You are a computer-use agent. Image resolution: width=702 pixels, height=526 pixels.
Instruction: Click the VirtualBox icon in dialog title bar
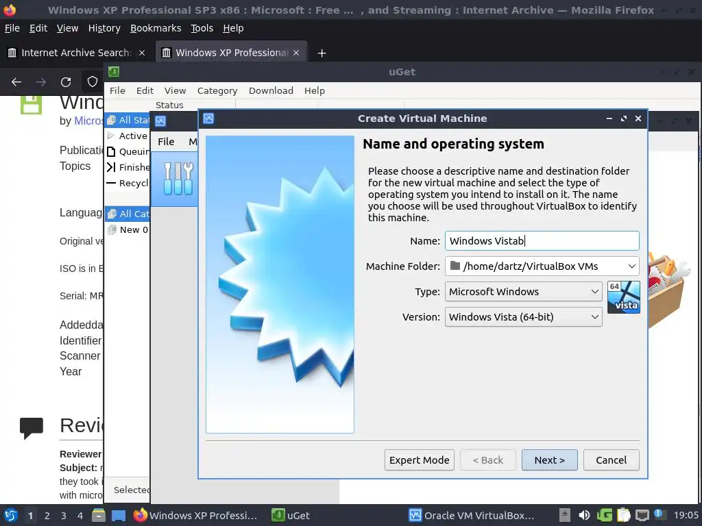[208, 118]
